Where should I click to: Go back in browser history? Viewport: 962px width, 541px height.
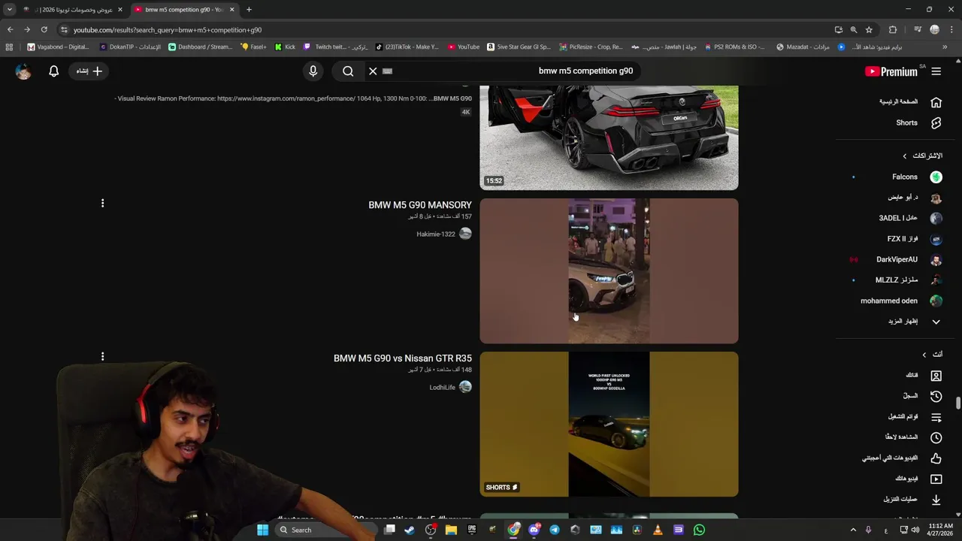pos(10,30)
